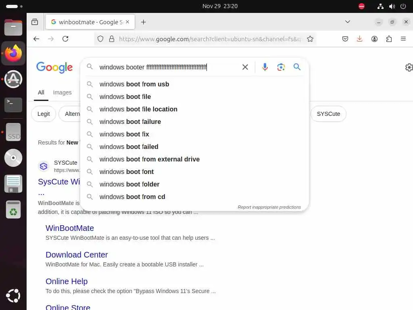Image resolution: width=413 pixels, height=310 pixels.
Task: Close the winbootmate Google Search tab
Action: tap(127, 22)
